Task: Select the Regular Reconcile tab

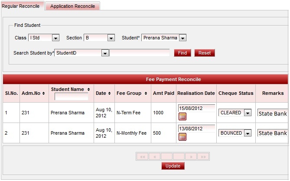Action: click(x=21, y=6)
